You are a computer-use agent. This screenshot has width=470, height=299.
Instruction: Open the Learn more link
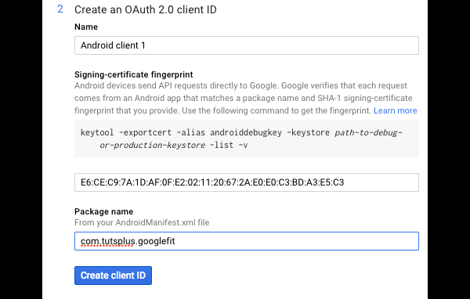point(395,110)
